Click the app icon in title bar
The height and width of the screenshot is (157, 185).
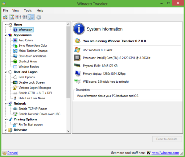tap(4, 3)
